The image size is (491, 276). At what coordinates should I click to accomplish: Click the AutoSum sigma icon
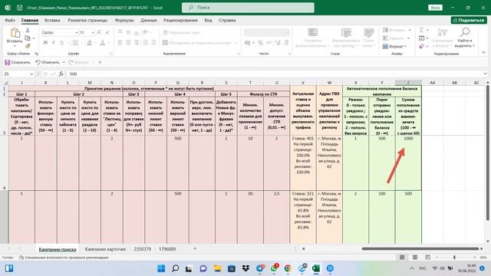(422, 30)
